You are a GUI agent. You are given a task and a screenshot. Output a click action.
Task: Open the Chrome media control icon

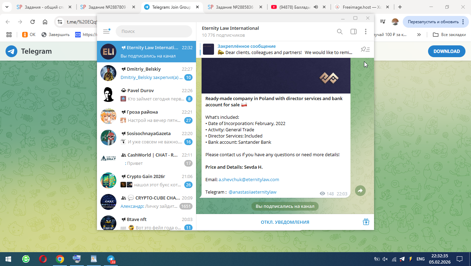[383, 21]
